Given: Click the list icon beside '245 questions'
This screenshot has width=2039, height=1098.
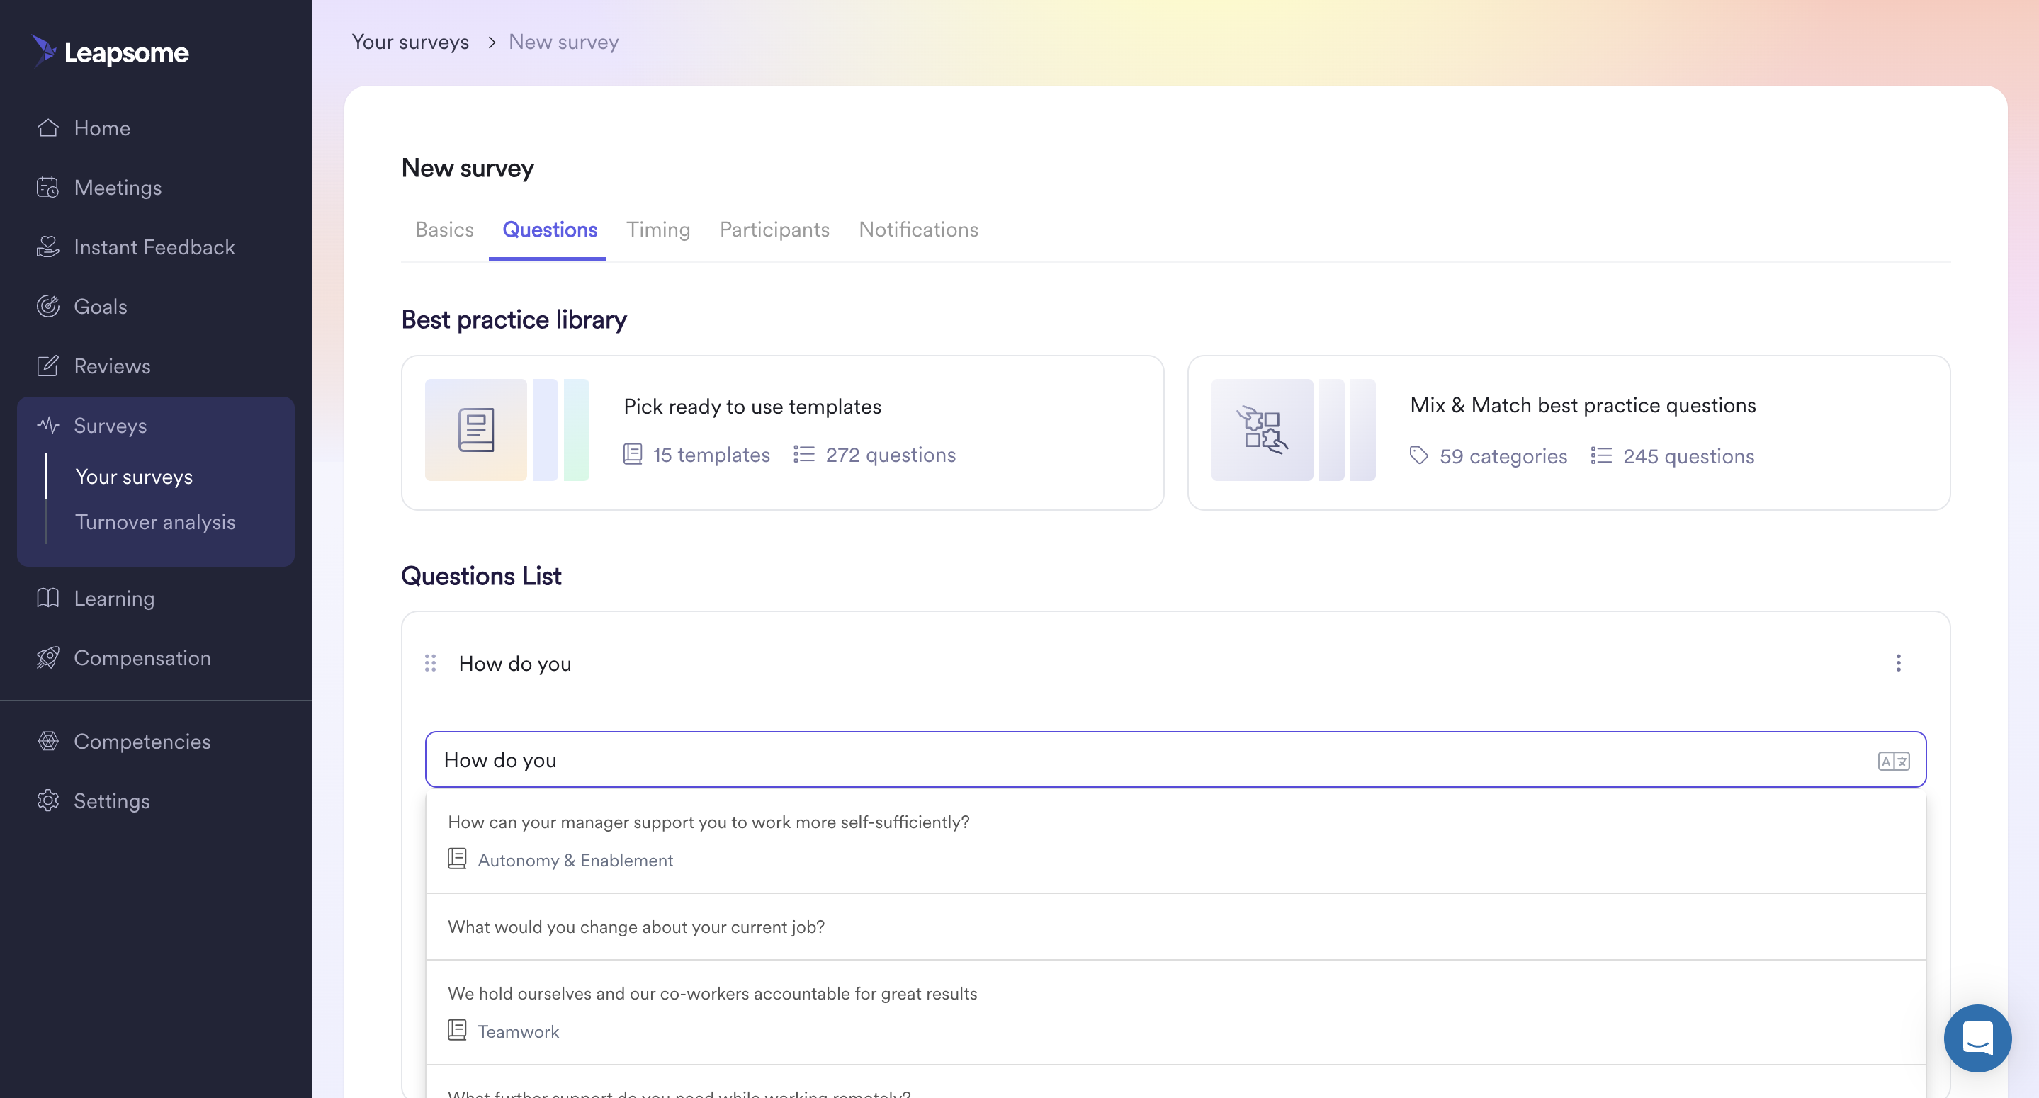Looking at the screenshot, I should (x=1600, y=455).
